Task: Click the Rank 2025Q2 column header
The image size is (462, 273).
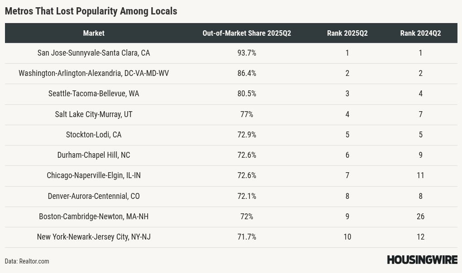Action: tap(347, 33)
